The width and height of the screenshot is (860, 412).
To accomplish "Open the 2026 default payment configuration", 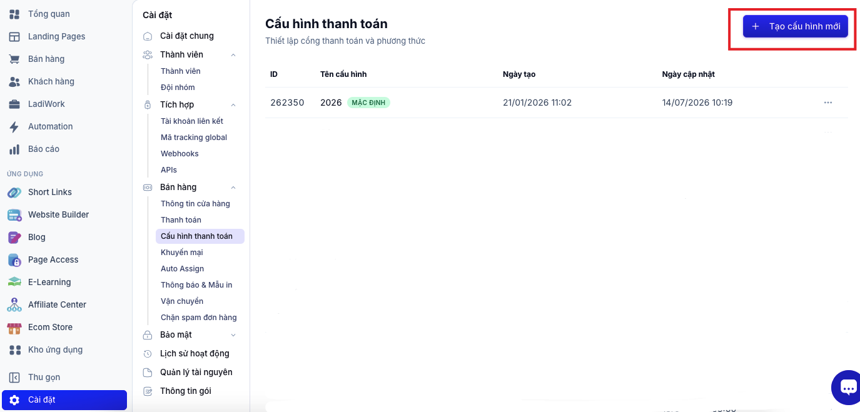I will [331, 103].
